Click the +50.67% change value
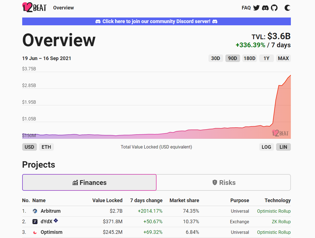This screenshot has width=315, height=238. (x=153, y=222)
